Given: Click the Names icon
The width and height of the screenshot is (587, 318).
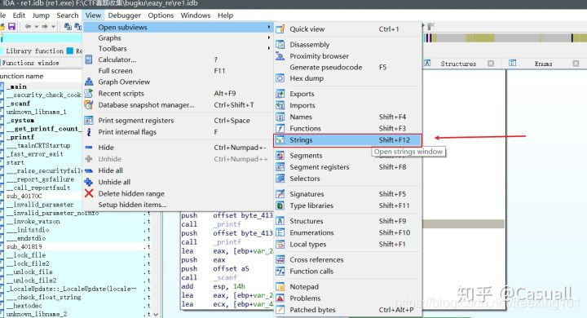Looking at the screenshot, I should 280,117.
